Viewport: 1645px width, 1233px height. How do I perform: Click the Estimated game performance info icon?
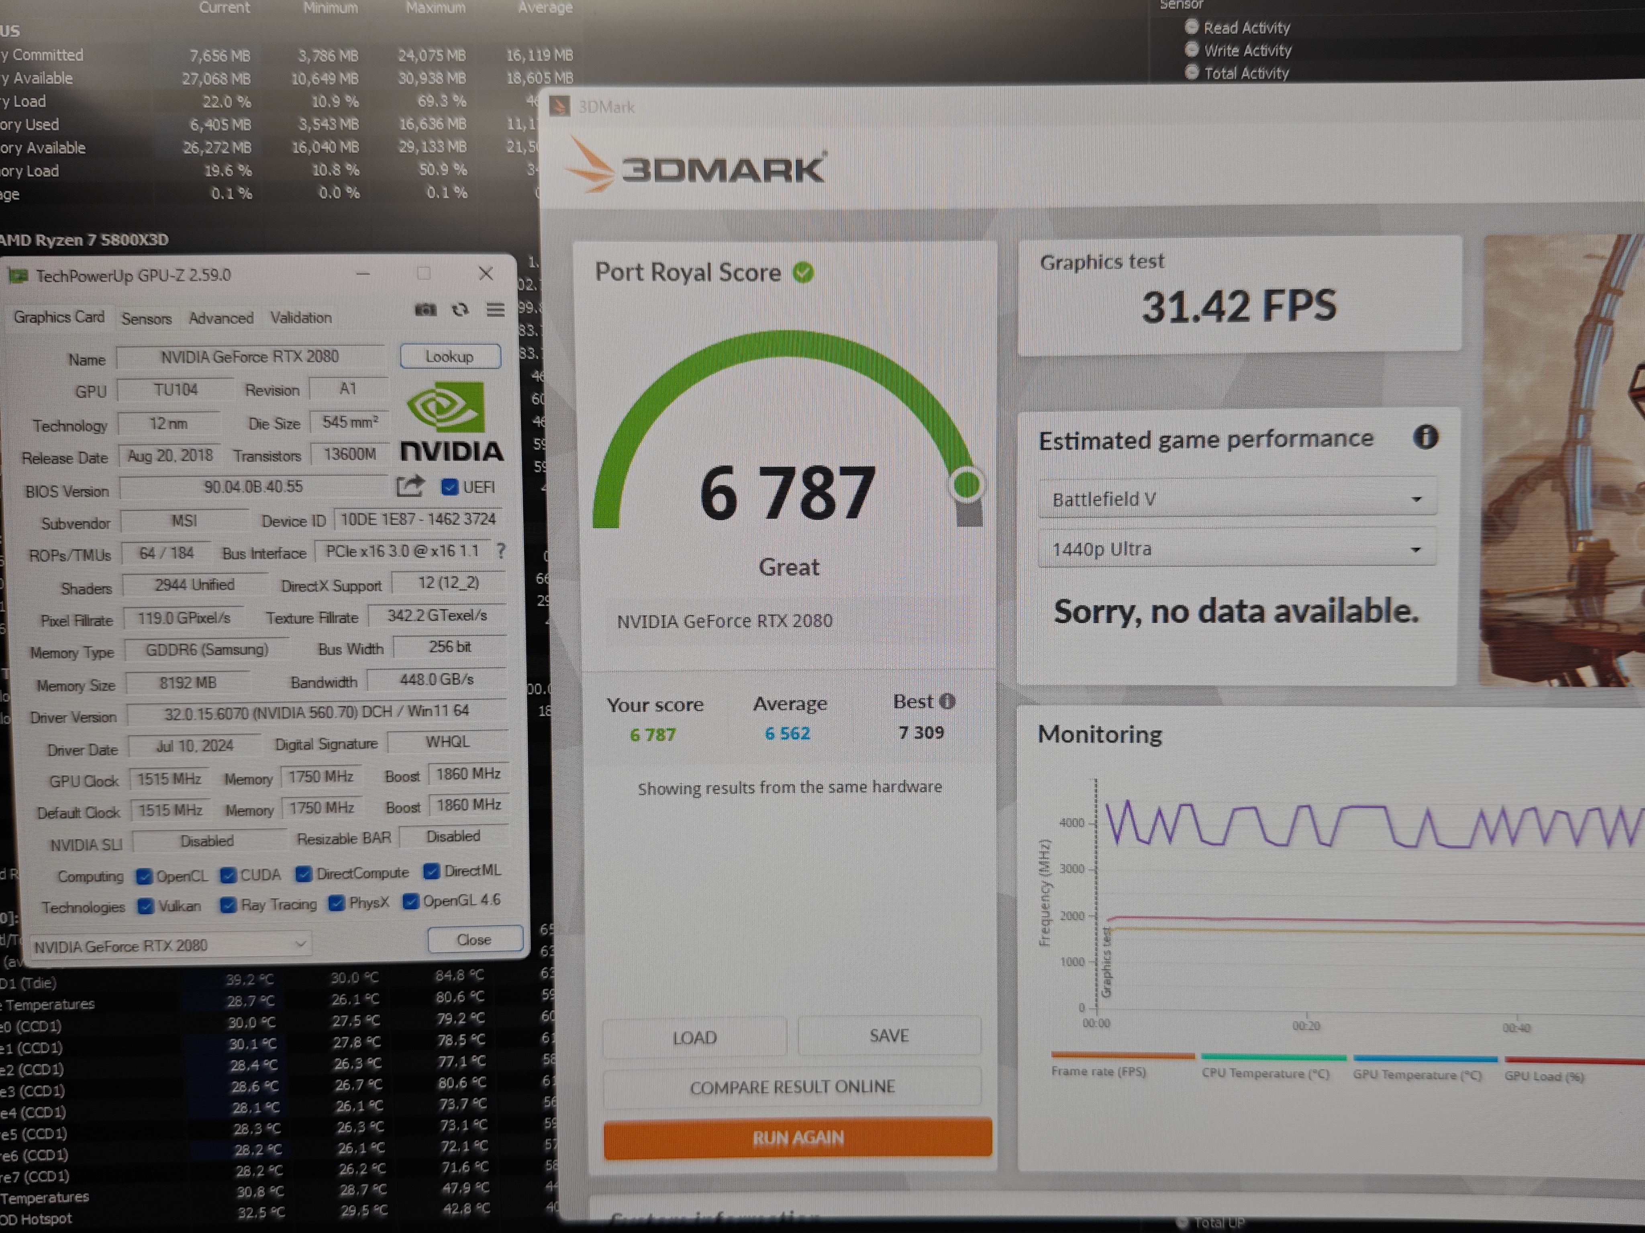1425,437
